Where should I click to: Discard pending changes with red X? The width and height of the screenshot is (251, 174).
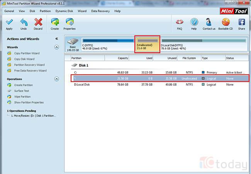38,22
